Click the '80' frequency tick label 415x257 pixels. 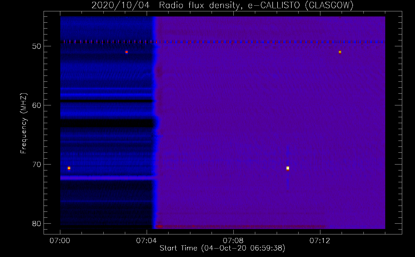(37, 224)
